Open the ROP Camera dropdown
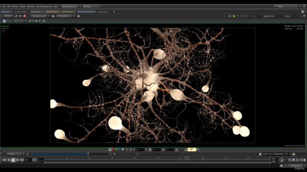This screenshot has height=172, width=307. tap(66, 16)
